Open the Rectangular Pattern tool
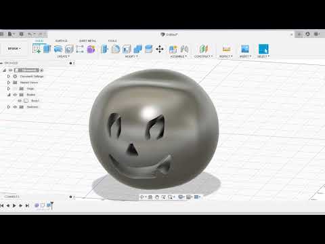This screenshot has width=325, height=244. point(80,49)
